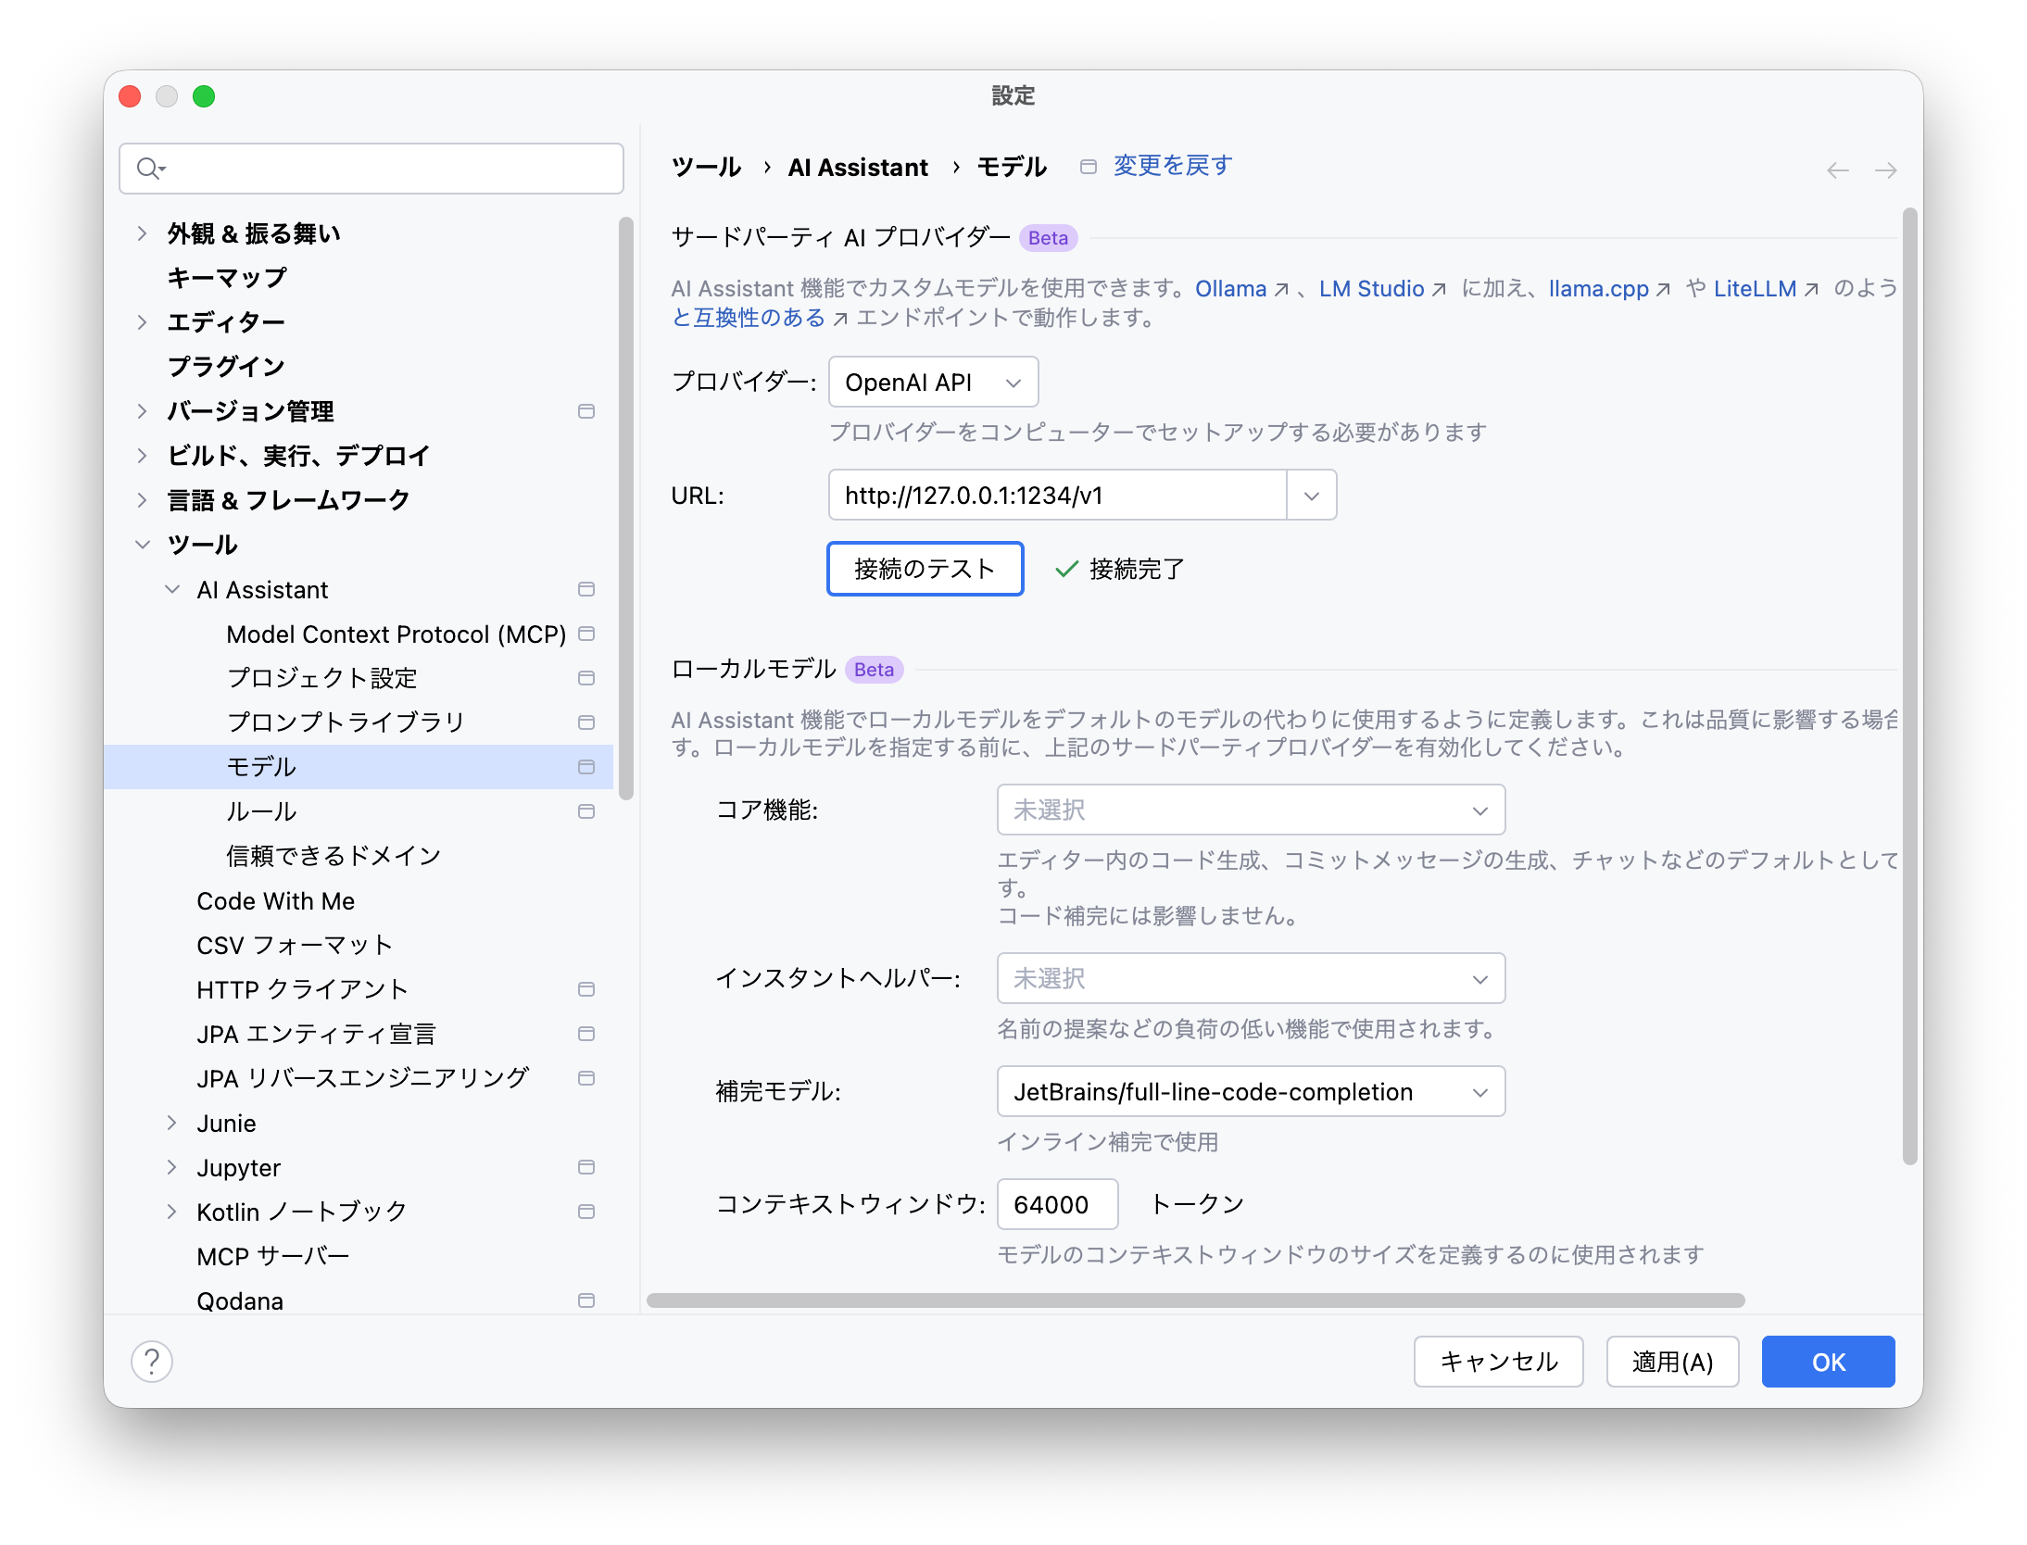Click project-level icon next to バージョン管理

pos(585,411)
